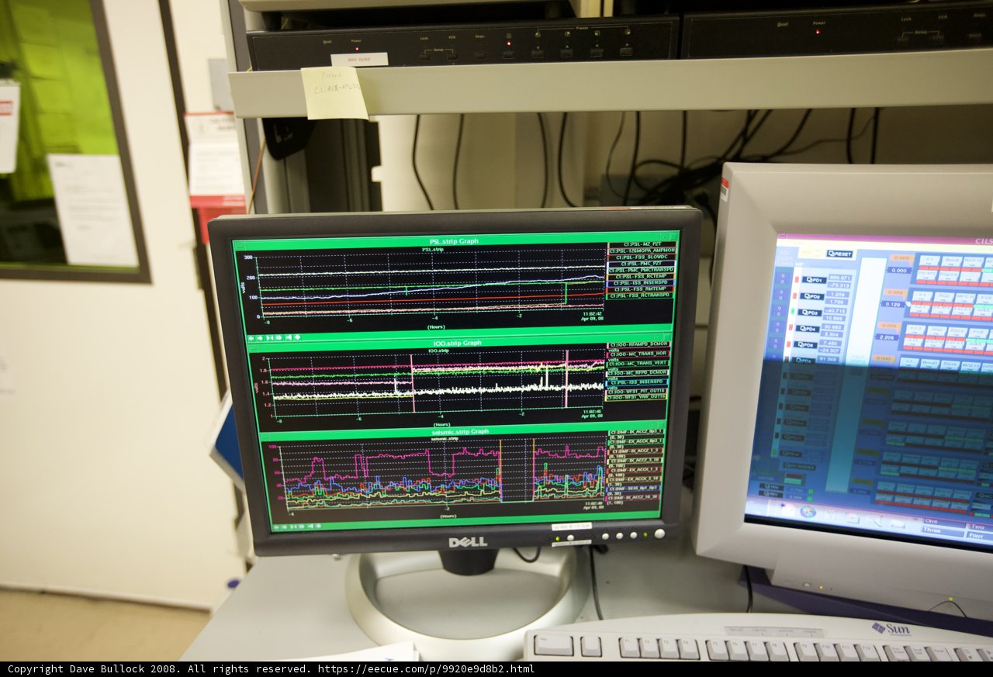
Task: Select the C1:IOO-WFS1_PIT_OUT16 legend entry
Action: click(x=637, y=391)
